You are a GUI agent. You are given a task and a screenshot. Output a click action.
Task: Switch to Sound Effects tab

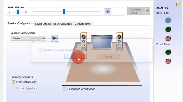click(x=43, y=24)
